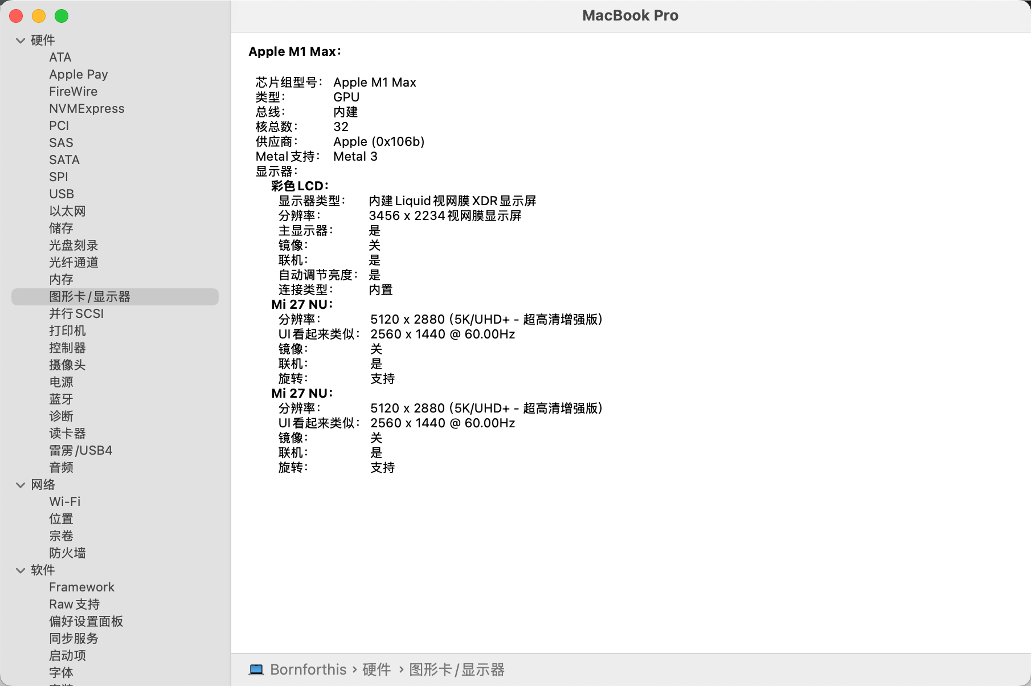Minimize the window with yellow button
The width and height of the screenshot is (1031, 686).
point(39,16)
